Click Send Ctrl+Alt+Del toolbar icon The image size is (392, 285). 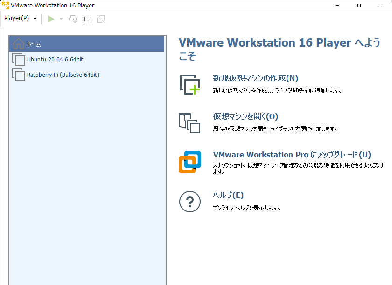73,19
